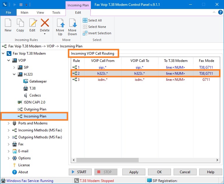Switch to the Main tab

pyautogui.click(x=24, y=12)
